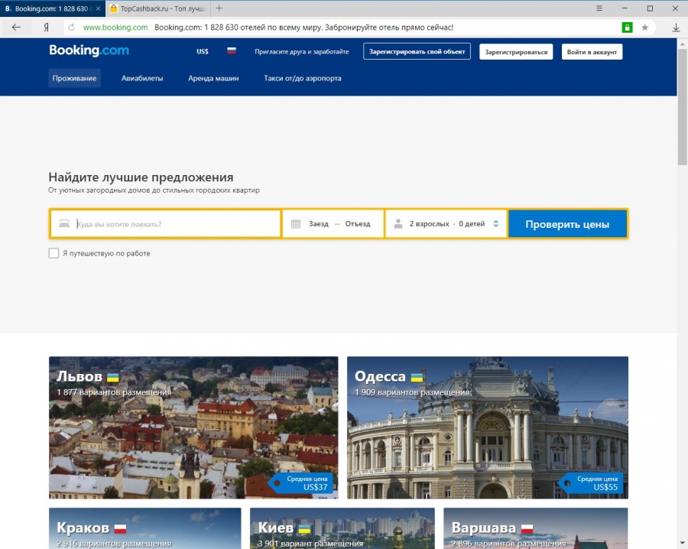688x549 pixels.
Task: Click the browser address bar URL
Action: [115, 28]
